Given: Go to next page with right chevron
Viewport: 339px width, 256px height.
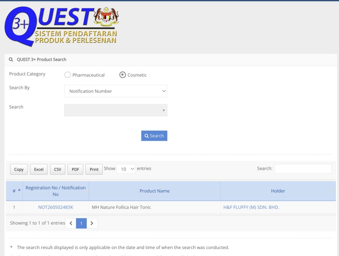Looking at the screenshot, I should 92,223.
